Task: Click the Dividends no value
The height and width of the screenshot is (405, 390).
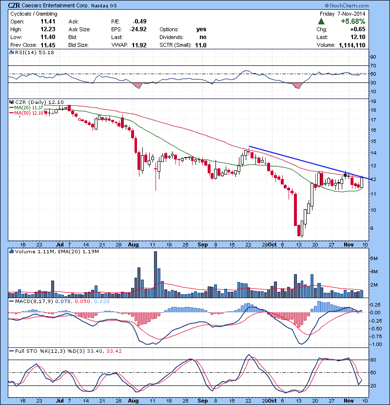Action: coord(203,37)
